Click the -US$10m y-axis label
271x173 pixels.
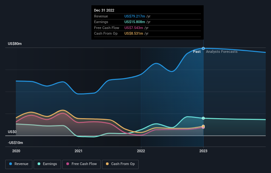click(x=16, y=143)
